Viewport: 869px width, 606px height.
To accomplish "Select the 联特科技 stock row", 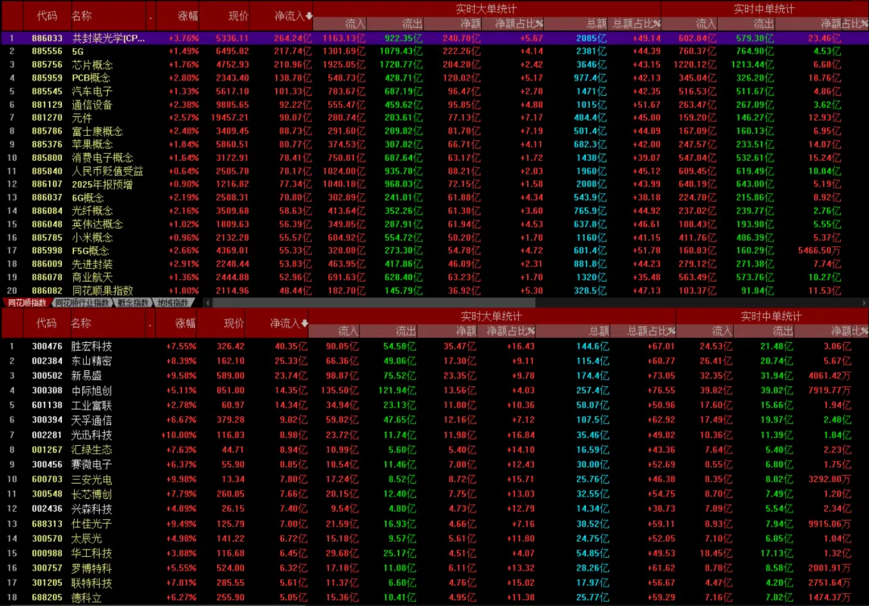I will pyautogui.click(x=434, y=583).
